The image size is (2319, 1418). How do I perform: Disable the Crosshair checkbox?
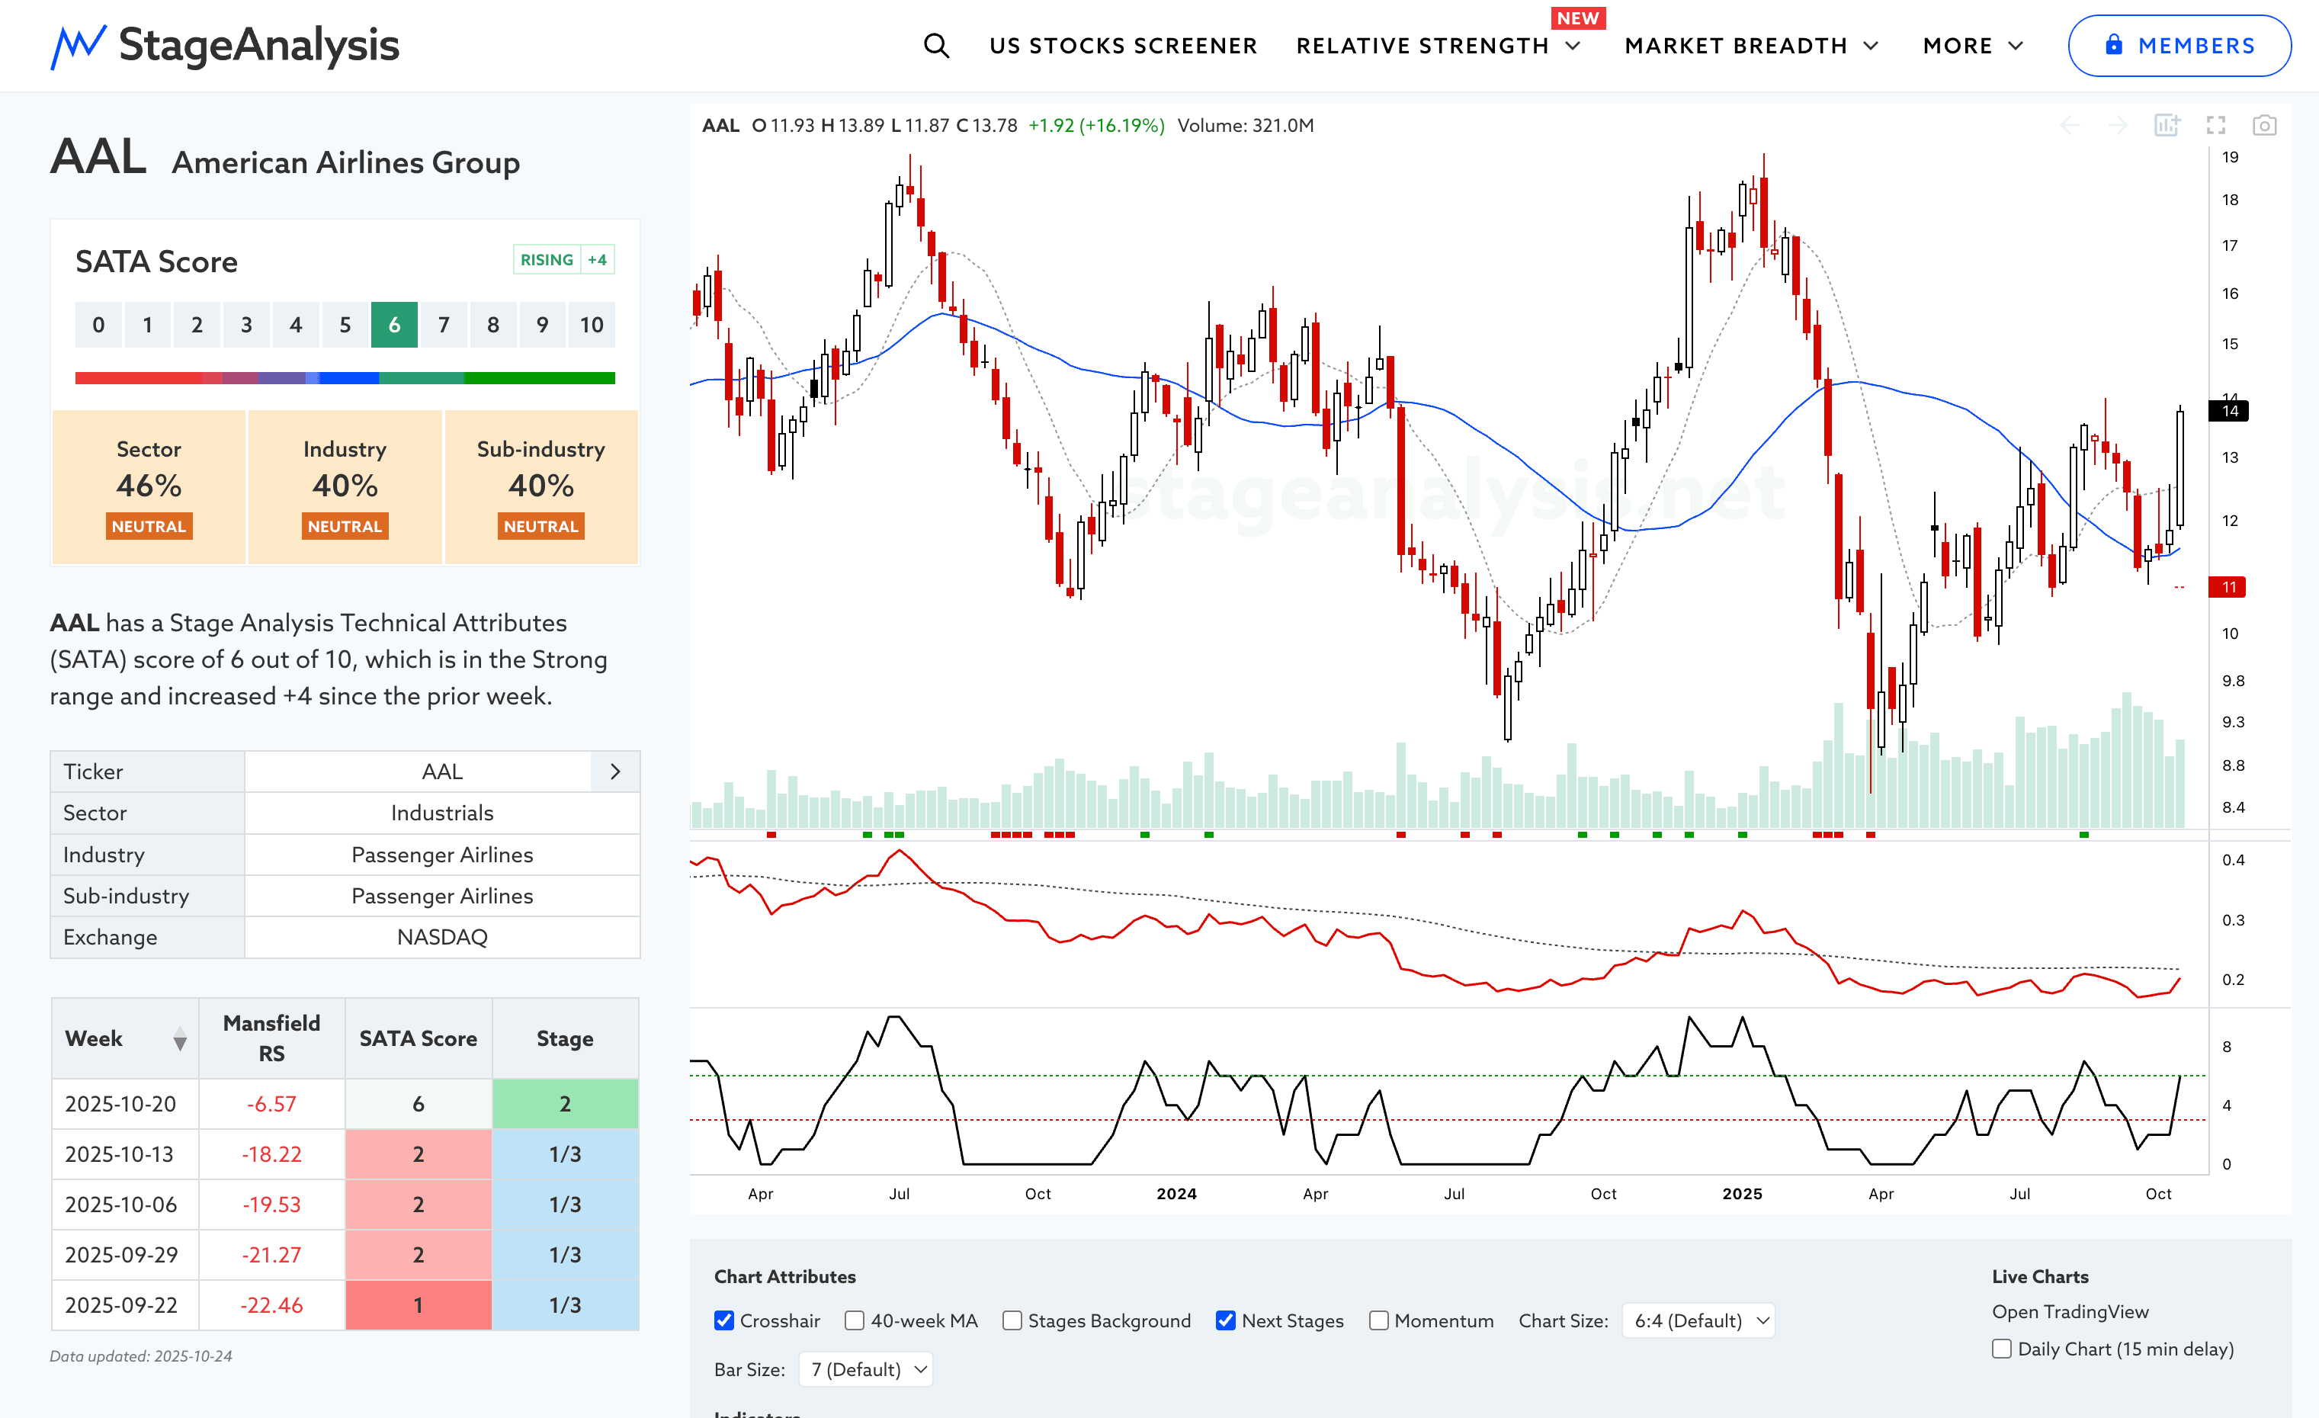click(723, 1320)
